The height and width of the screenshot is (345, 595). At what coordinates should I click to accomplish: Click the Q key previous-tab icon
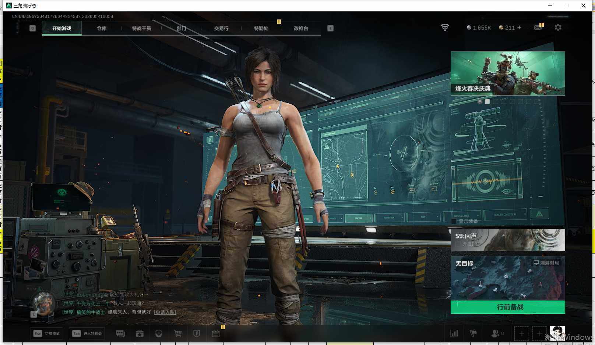pos(32,28)
